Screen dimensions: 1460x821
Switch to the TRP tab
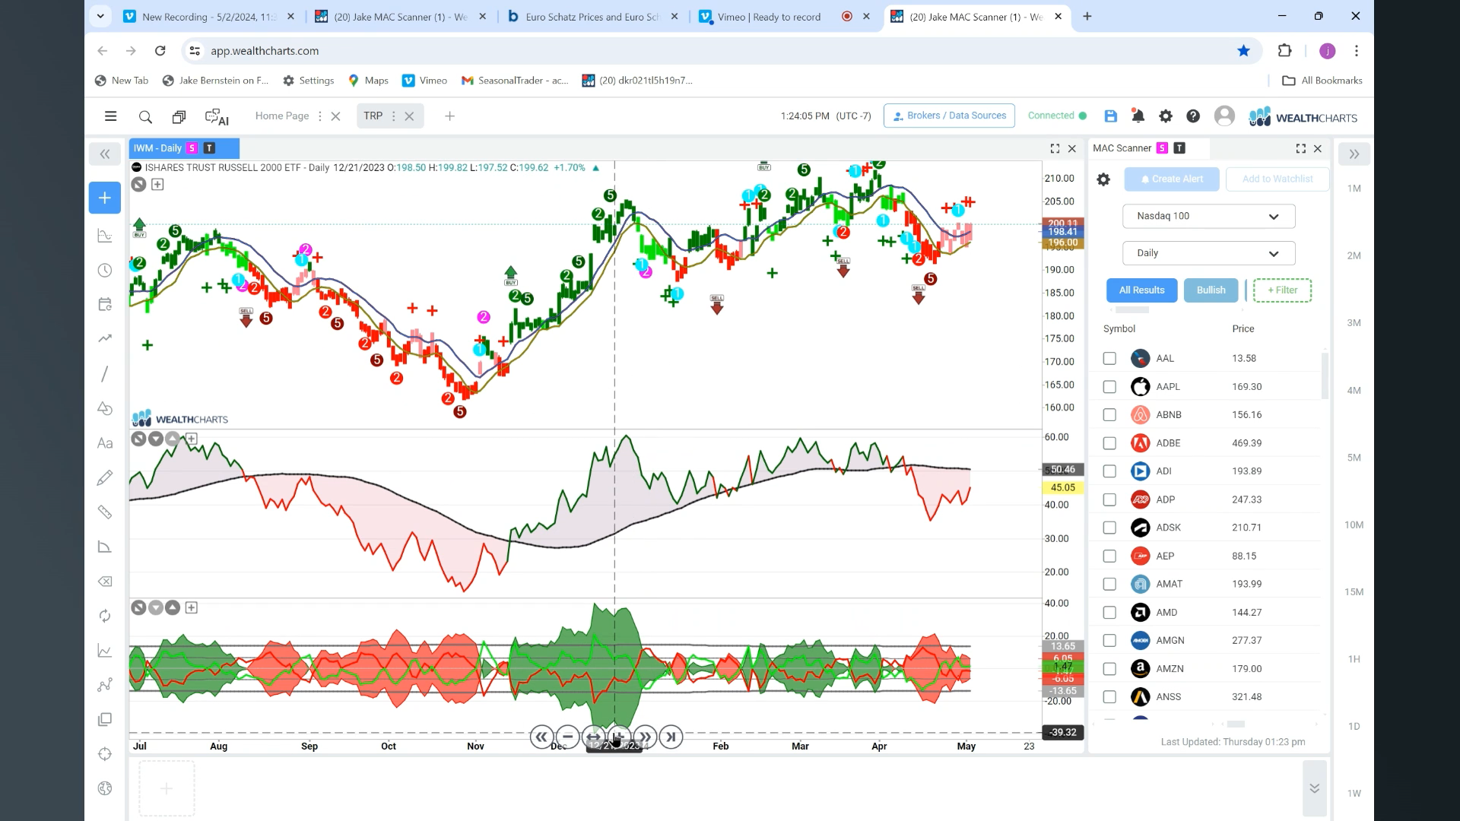click(373, 116)
